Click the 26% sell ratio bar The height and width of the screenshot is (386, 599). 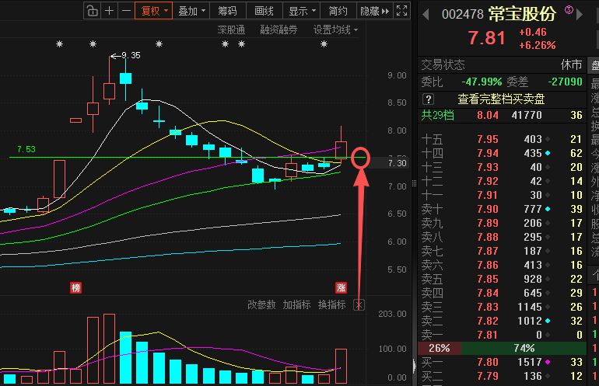(x=440, y=348)
